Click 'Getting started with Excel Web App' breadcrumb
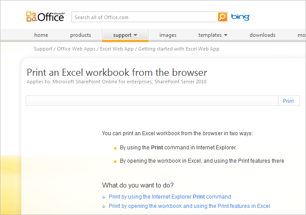This screenshot has width=306, height=215. [x=179, y=49]
